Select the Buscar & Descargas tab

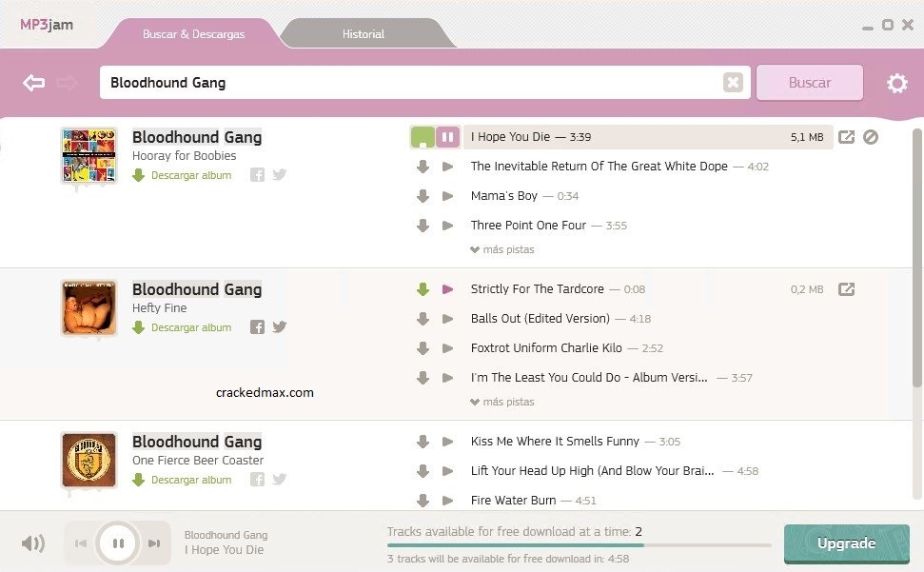pos(193,34)
